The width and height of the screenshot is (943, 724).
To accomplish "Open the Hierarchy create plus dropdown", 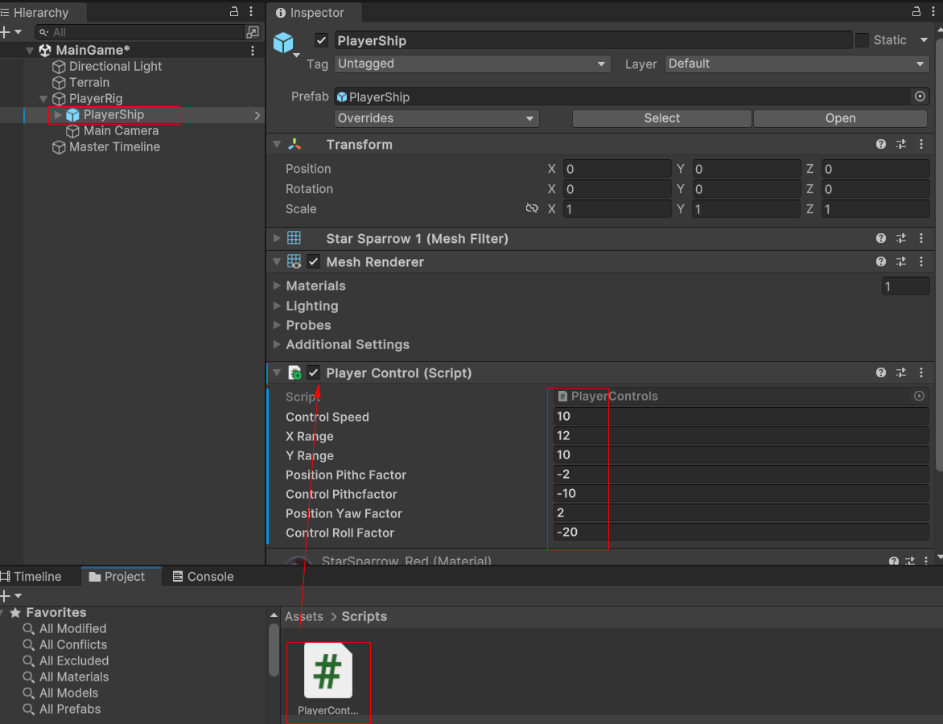I will click(x=11, y=32).
